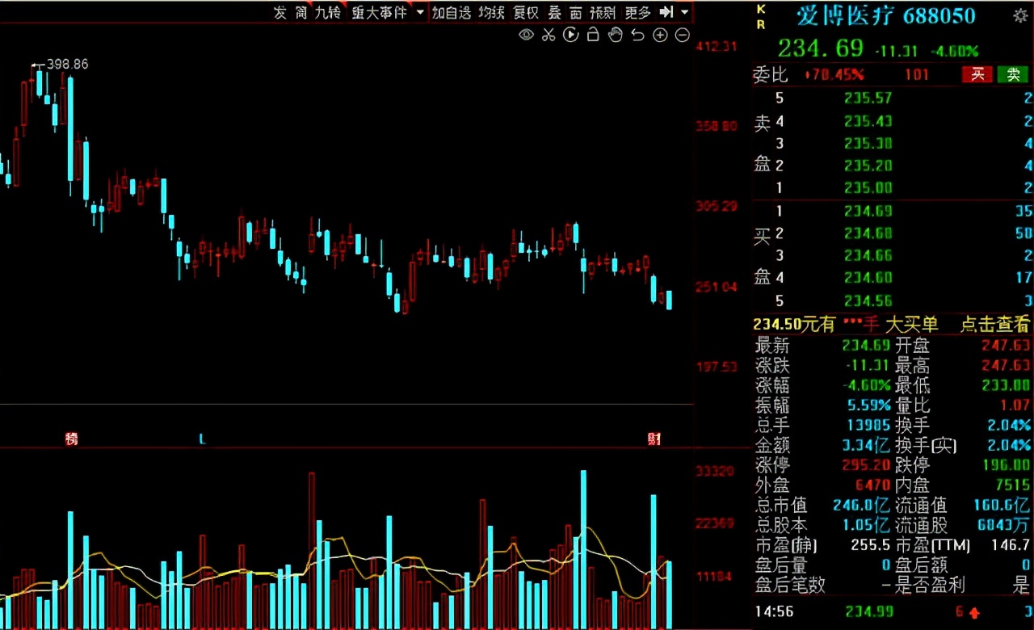Select the 卖盘 level 3 price 235.30

(869, 143)
